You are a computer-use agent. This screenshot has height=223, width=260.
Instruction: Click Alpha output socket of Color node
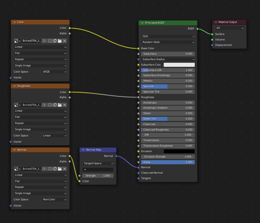(70, 34)
